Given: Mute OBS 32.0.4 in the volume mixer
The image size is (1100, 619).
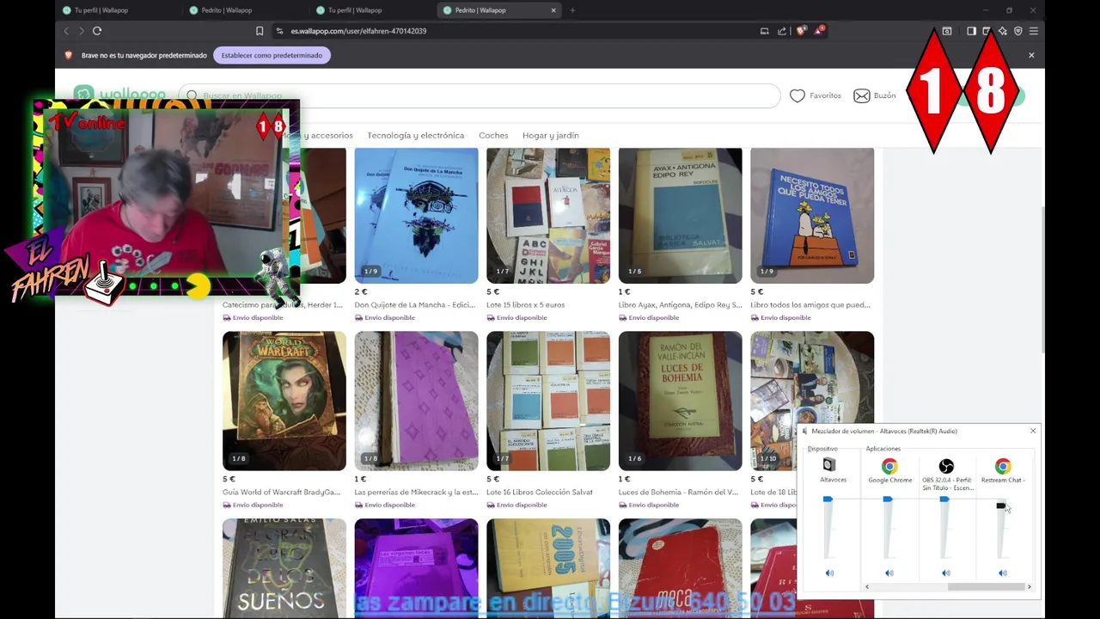Looking at the screenshot, I should point(946,573).
